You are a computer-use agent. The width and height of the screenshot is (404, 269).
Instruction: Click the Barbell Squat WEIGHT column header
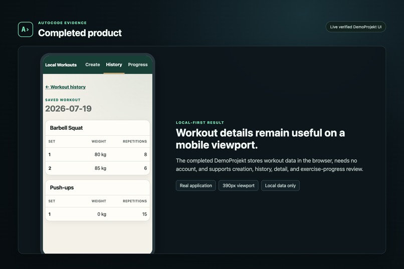point(99,141)
